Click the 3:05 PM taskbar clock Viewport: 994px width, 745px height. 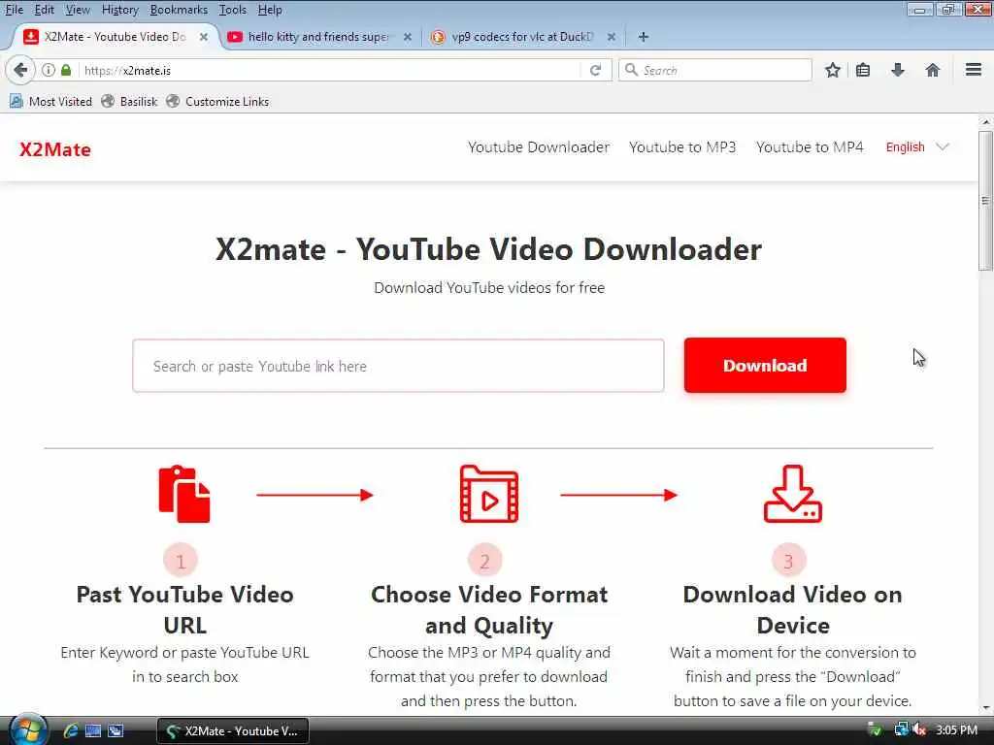[956, 729]
